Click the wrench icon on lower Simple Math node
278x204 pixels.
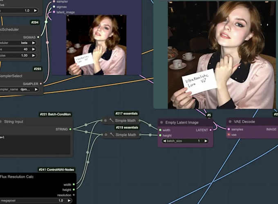pyautogui.click(x=111, y=135)
